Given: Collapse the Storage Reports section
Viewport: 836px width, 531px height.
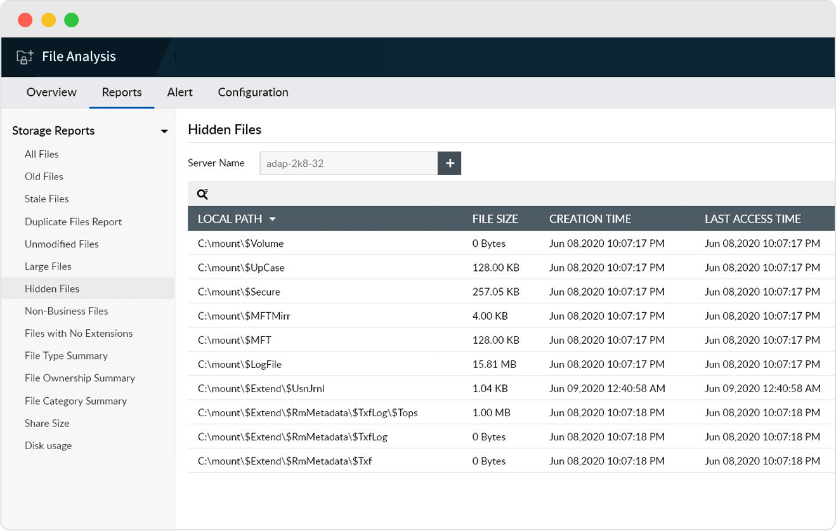Looking at the screenshot, I should click(164, 131).
